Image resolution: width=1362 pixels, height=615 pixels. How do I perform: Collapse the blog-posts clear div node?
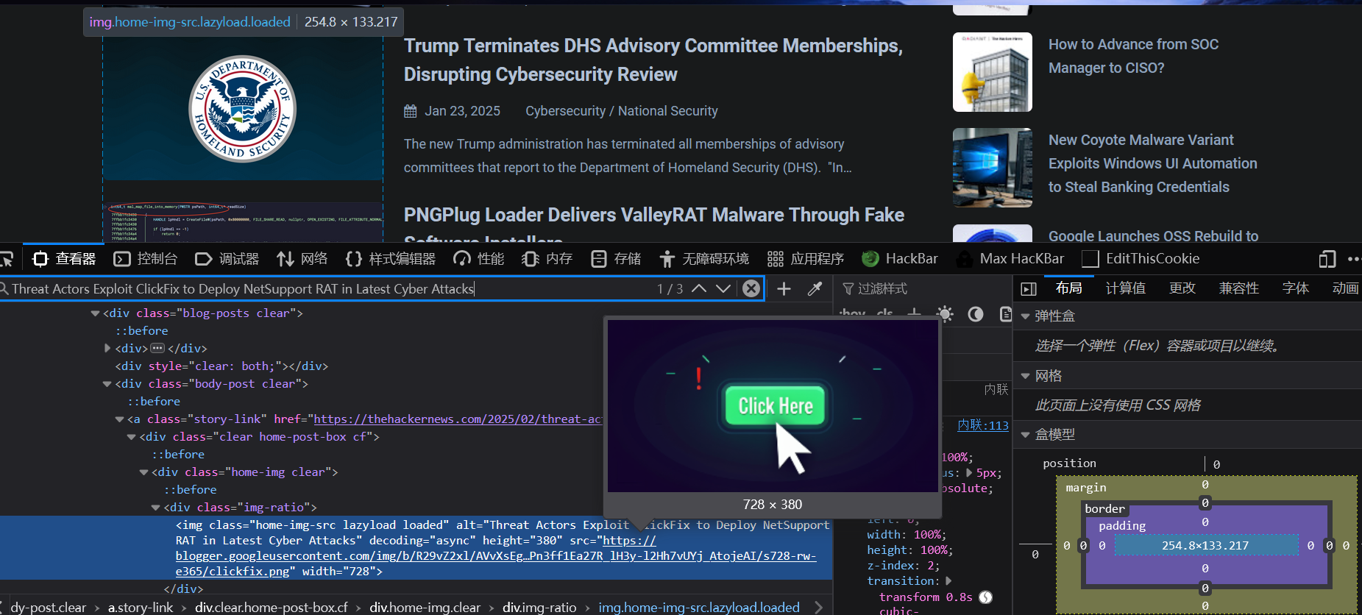pyautogui.click(x=95, y=313)
